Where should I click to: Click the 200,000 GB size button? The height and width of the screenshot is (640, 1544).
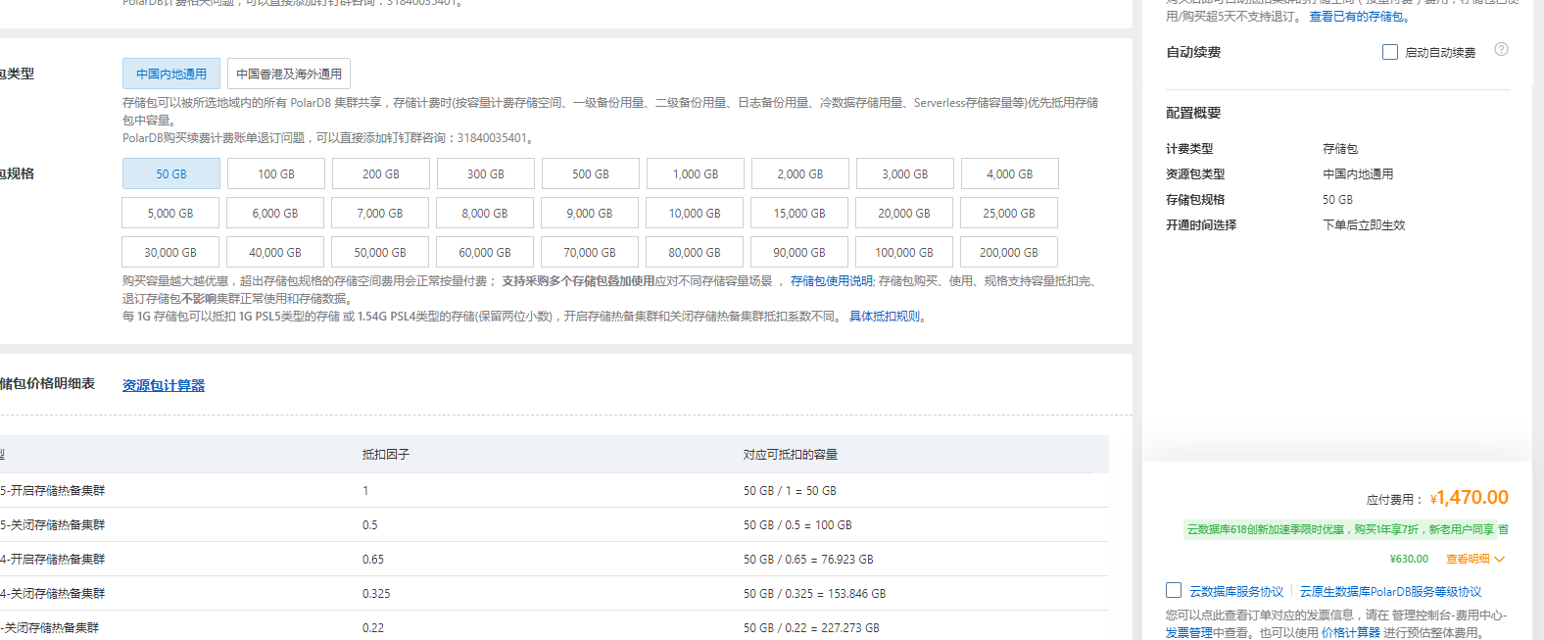pyautogui.click(x=1009, y=252)
